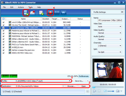Uncheck the We Are The World file
This screenshot has height=96, width=126.
(x=4, y=25)
